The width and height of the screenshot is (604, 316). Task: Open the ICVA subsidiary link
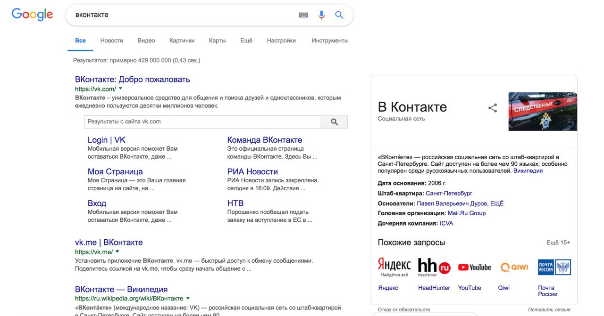446,223
